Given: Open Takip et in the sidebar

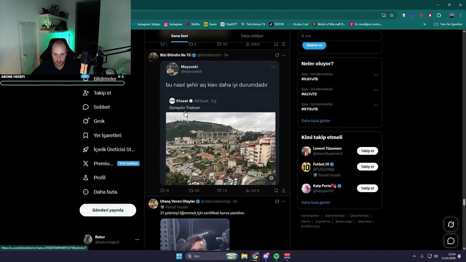Looking at the screenshot, I should tap(97, 93).
